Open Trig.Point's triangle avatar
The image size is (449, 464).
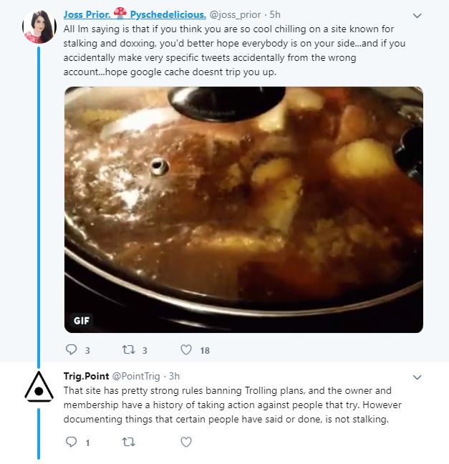tap(39, 387)
